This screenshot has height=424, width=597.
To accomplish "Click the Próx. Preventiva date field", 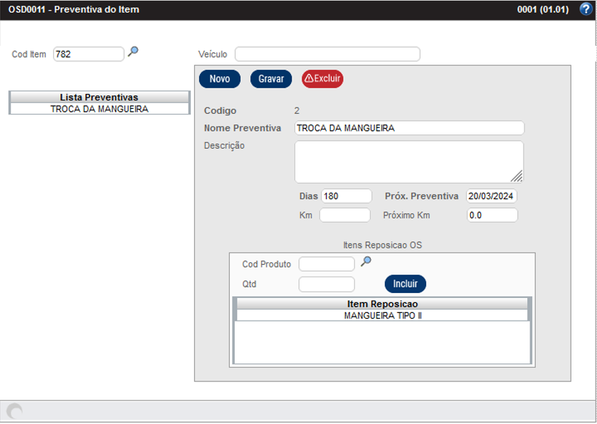I will [492, 196].
